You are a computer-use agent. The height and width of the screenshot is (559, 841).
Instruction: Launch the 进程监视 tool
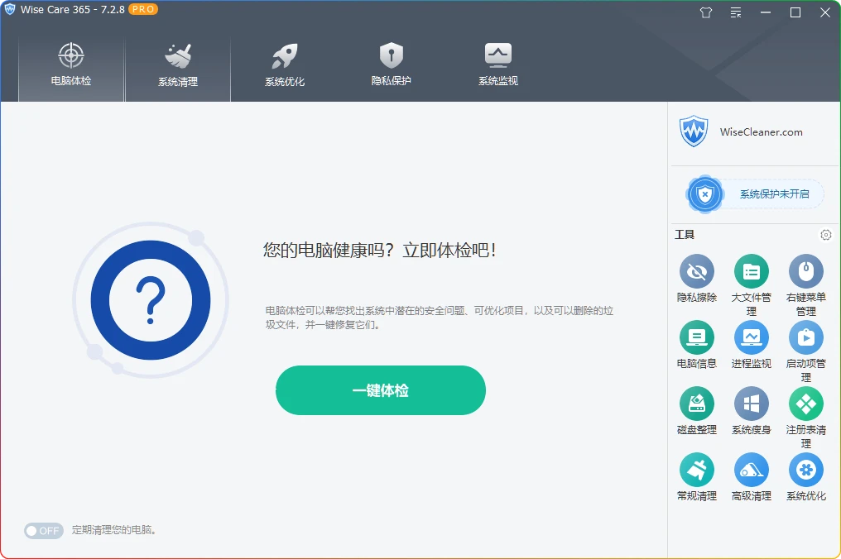(x=751, y=345)
